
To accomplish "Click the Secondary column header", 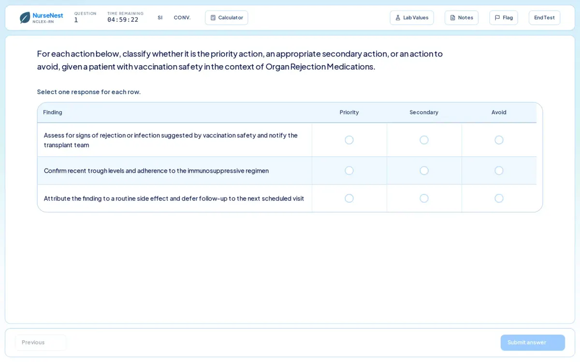I will click(424, 112).
